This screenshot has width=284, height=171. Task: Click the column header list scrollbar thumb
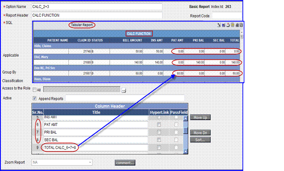(186, 131)
